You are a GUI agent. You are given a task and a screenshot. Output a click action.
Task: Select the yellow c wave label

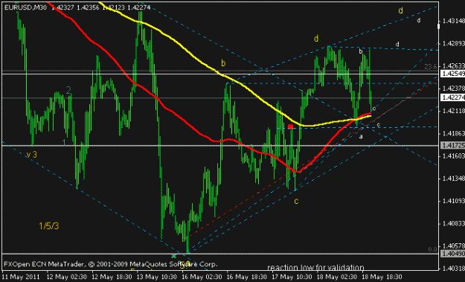tap(296, 201)
